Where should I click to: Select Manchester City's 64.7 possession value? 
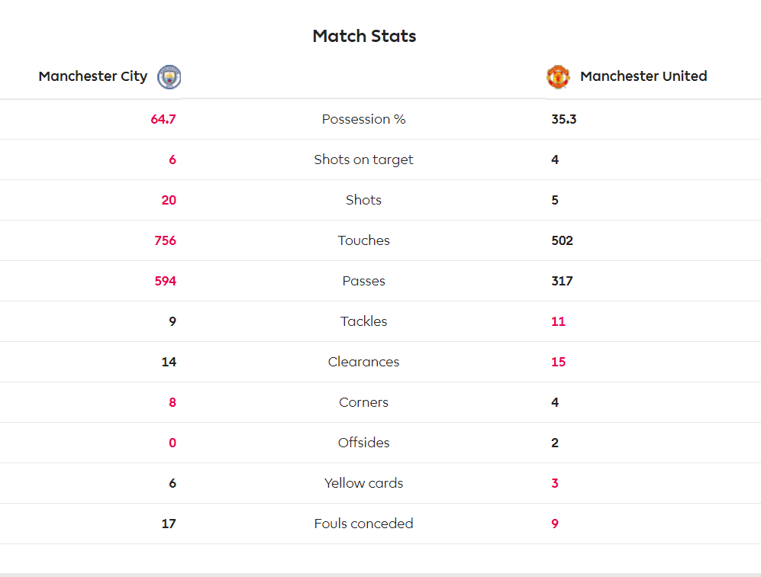[x=163, y=119]
